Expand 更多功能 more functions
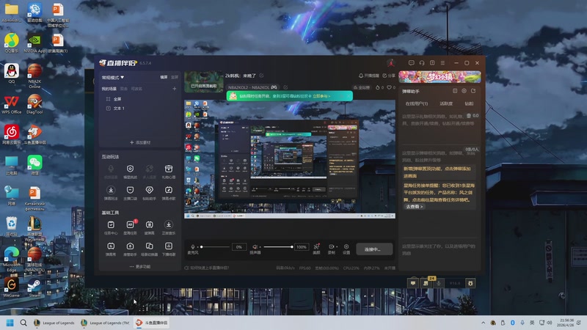This screenshot has width=587, height=330. coord(140,266)
